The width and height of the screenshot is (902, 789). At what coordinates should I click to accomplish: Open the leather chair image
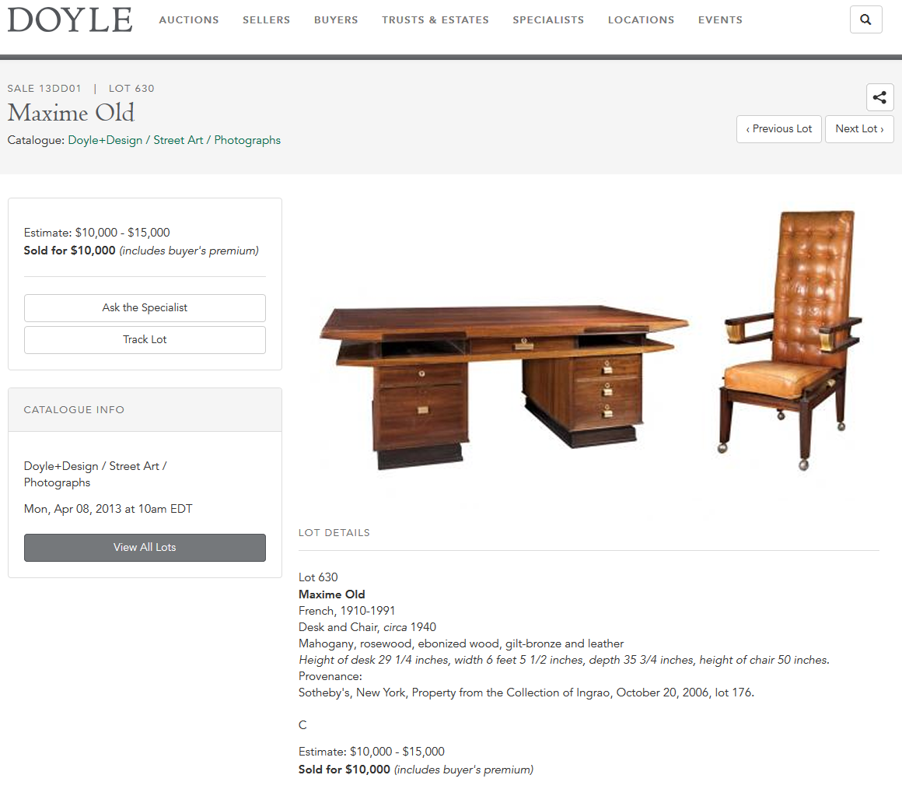click(x=792, y=340)
